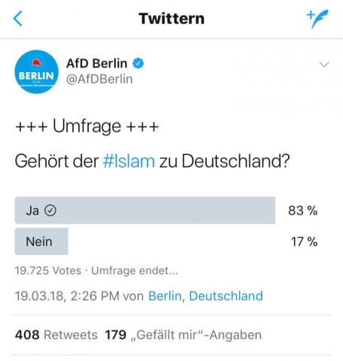Click the Twittern header title
343x361 pixels.
[x=171, y=19]
